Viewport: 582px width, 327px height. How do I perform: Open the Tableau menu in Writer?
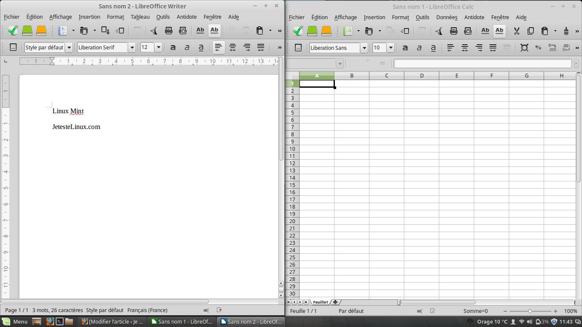[140, 17]
